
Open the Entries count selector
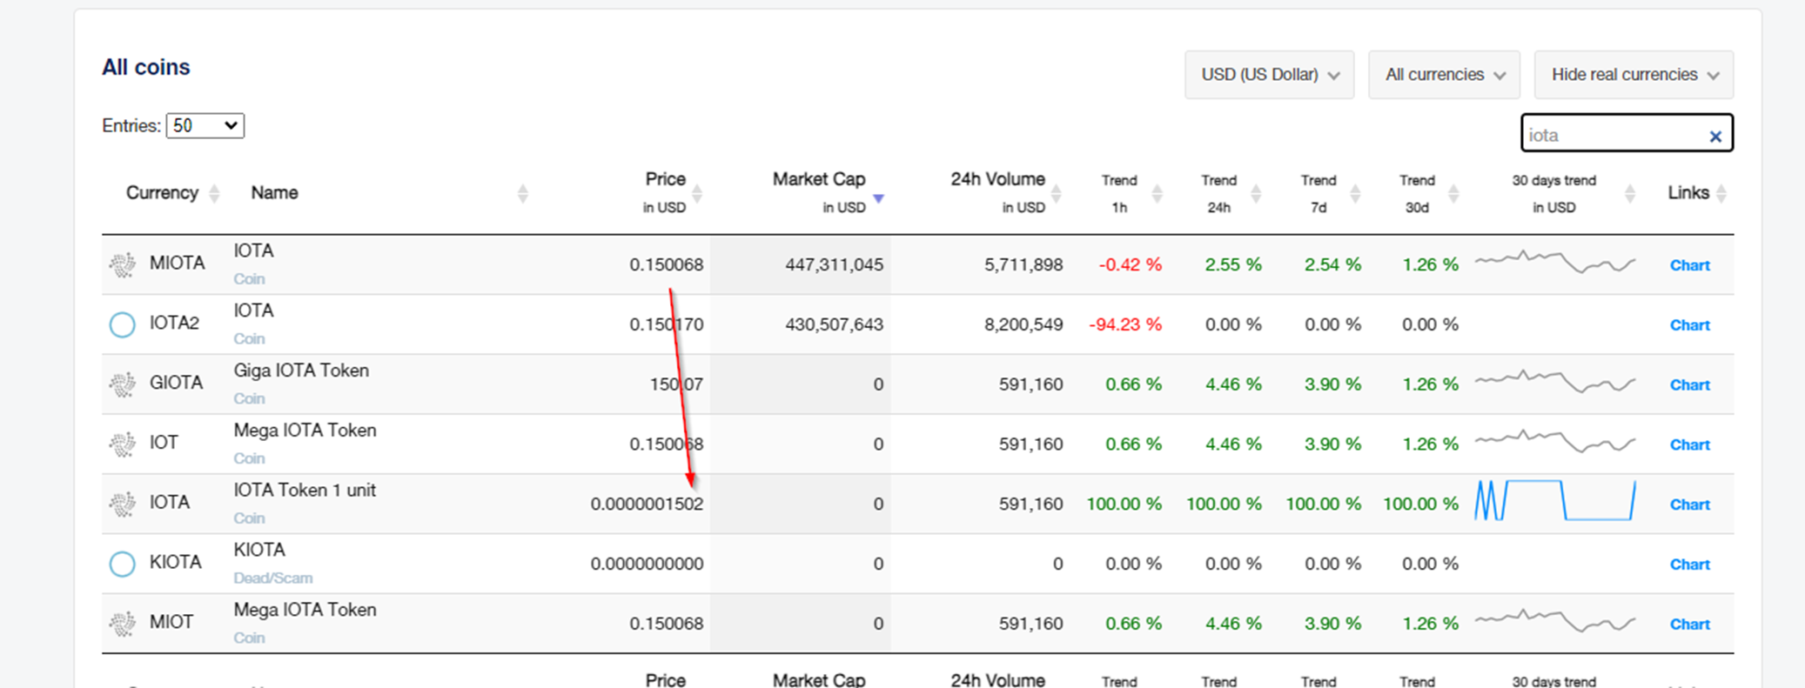(x=205, y=125)
